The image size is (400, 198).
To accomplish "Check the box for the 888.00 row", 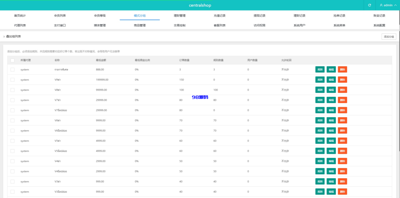I will point(12,69).
